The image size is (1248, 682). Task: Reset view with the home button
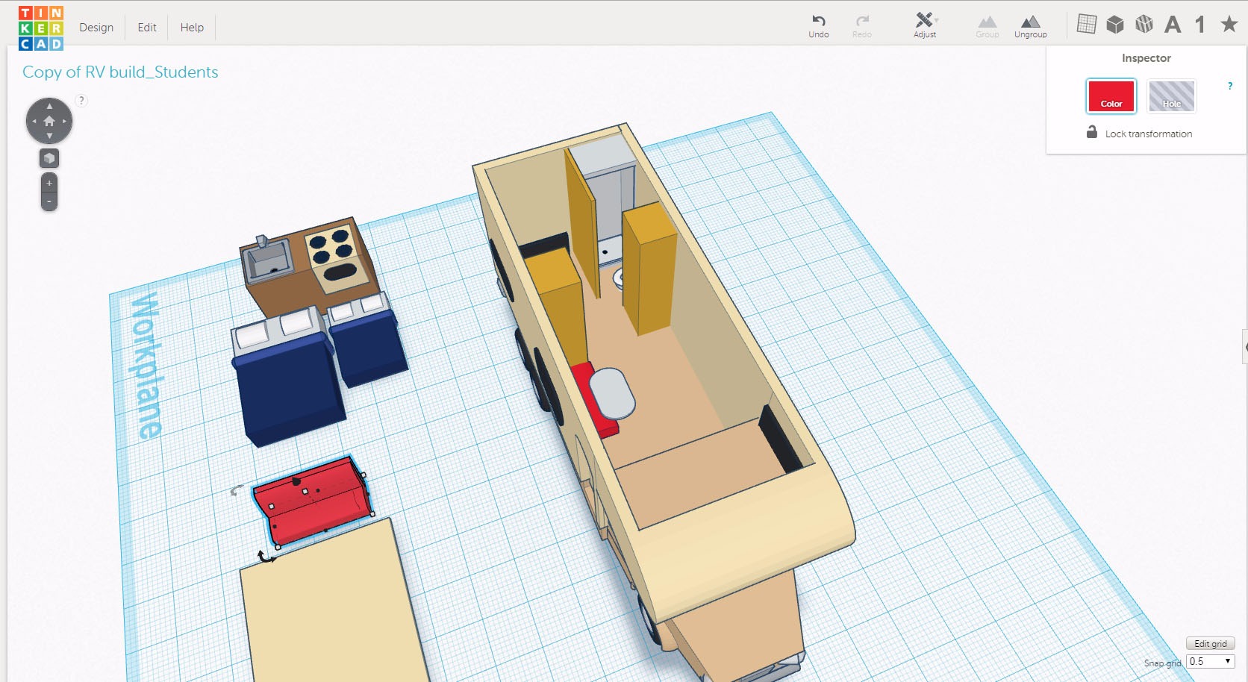coord(49,121)
